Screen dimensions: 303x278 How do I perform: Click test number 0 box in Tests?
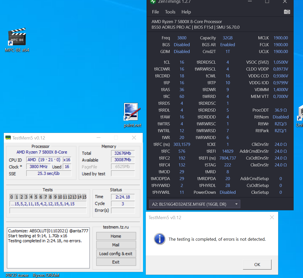coord(12,197)
